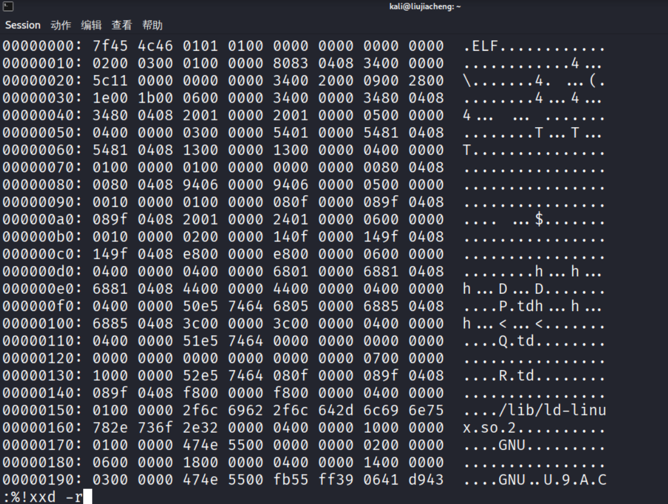The height and width of the screenshot is (504, 668).
Task: Open the 编辑 menu
Action: [91, 25]
